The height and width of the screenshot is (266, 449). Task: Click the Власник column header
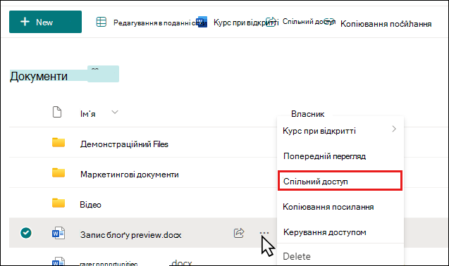pyautogui.click(x=307, y=114)
